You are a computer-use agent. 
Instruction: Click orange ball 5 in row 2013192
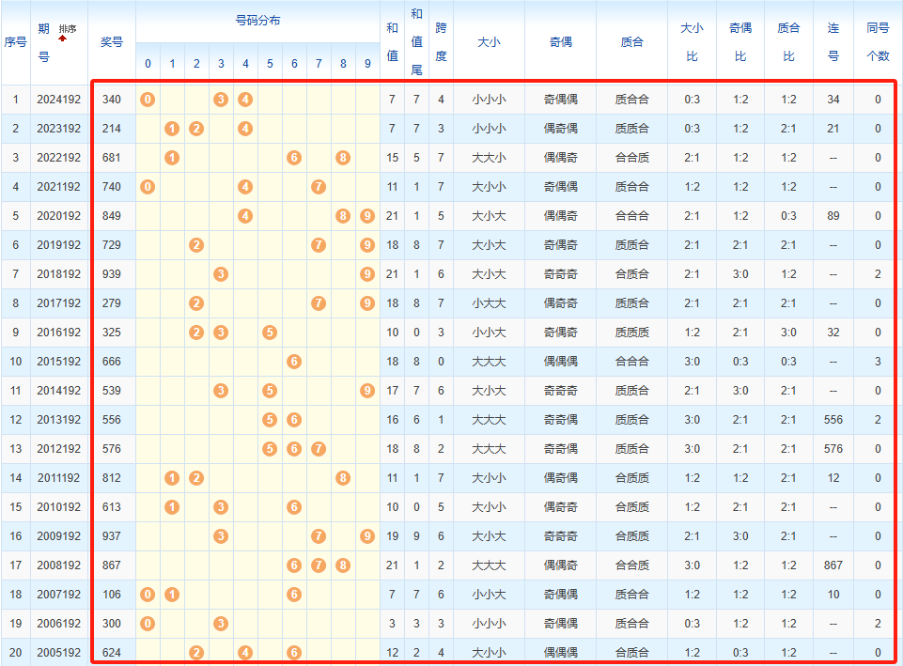pyautogui.click(x=270, y=420)
